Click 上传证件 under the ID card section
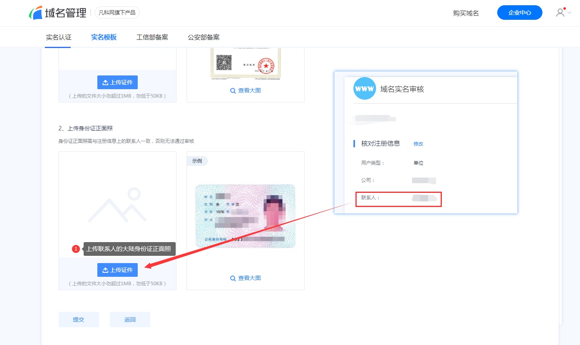 click(118, 270)
